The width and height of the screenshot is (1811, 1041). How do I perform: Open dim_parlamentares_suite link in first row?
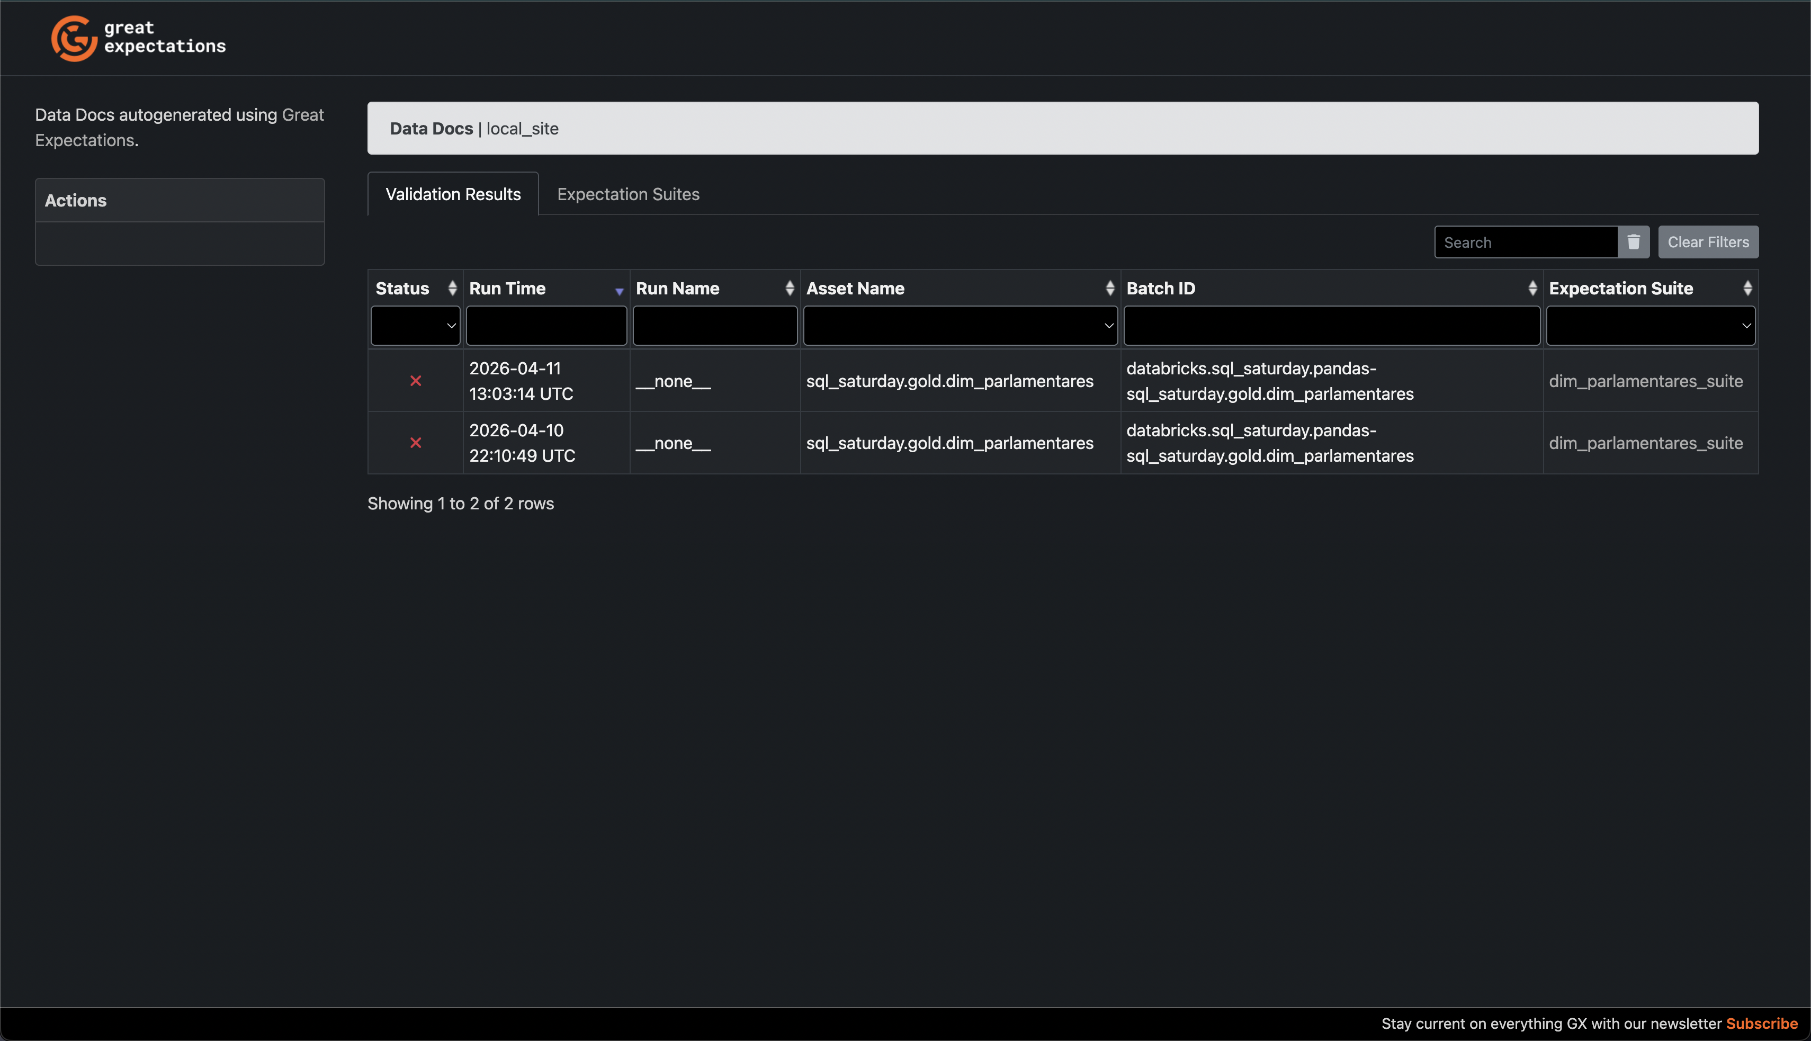point(1645,381)
